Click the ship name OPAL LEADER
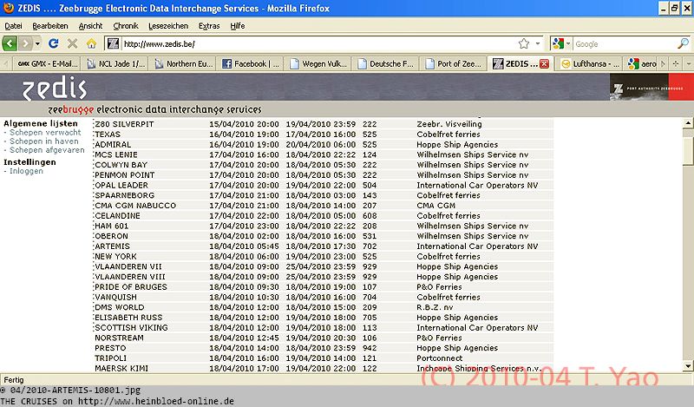Viewport: 694px width, 407px height. [x=121, y=185]
